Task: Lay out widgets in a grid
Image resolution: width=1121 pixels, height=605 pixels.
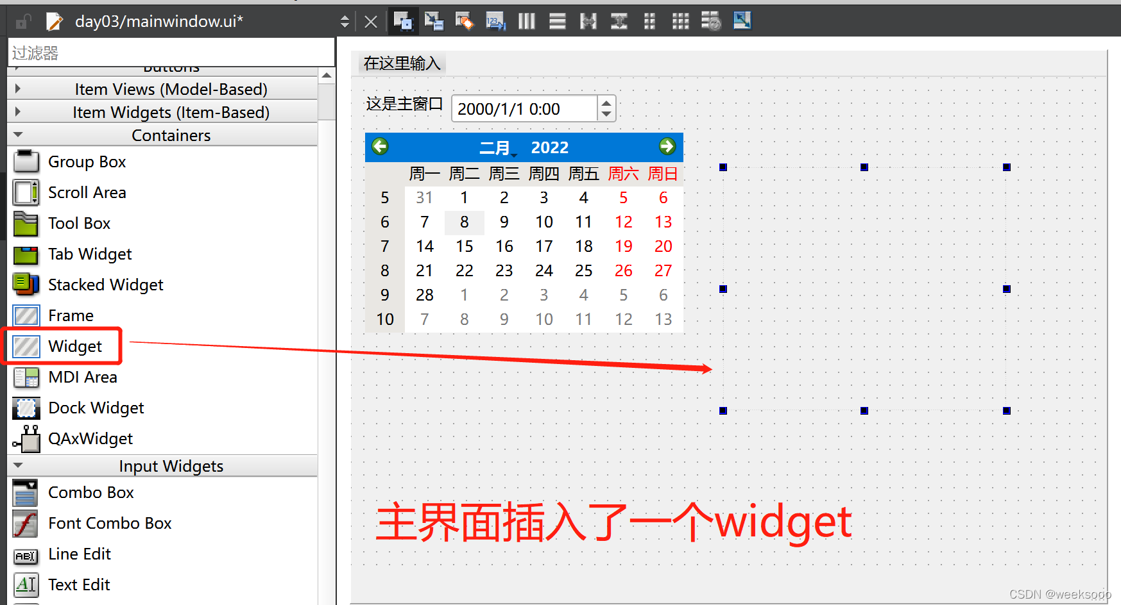Action: coord(680,21)
